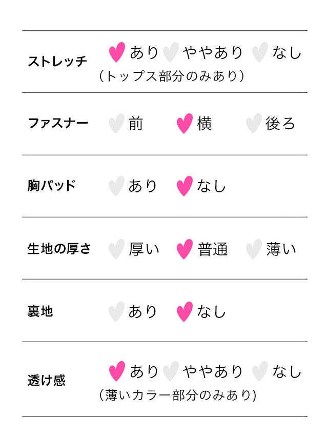Click the grey heart beside ストレッチ ややあり
The image size is (328, 438).
(171, 52)
